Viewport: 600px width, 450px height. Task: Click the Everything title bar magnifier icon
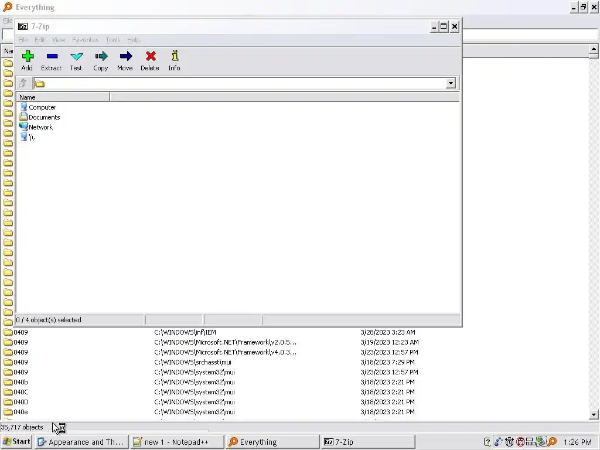click(8, 7)
